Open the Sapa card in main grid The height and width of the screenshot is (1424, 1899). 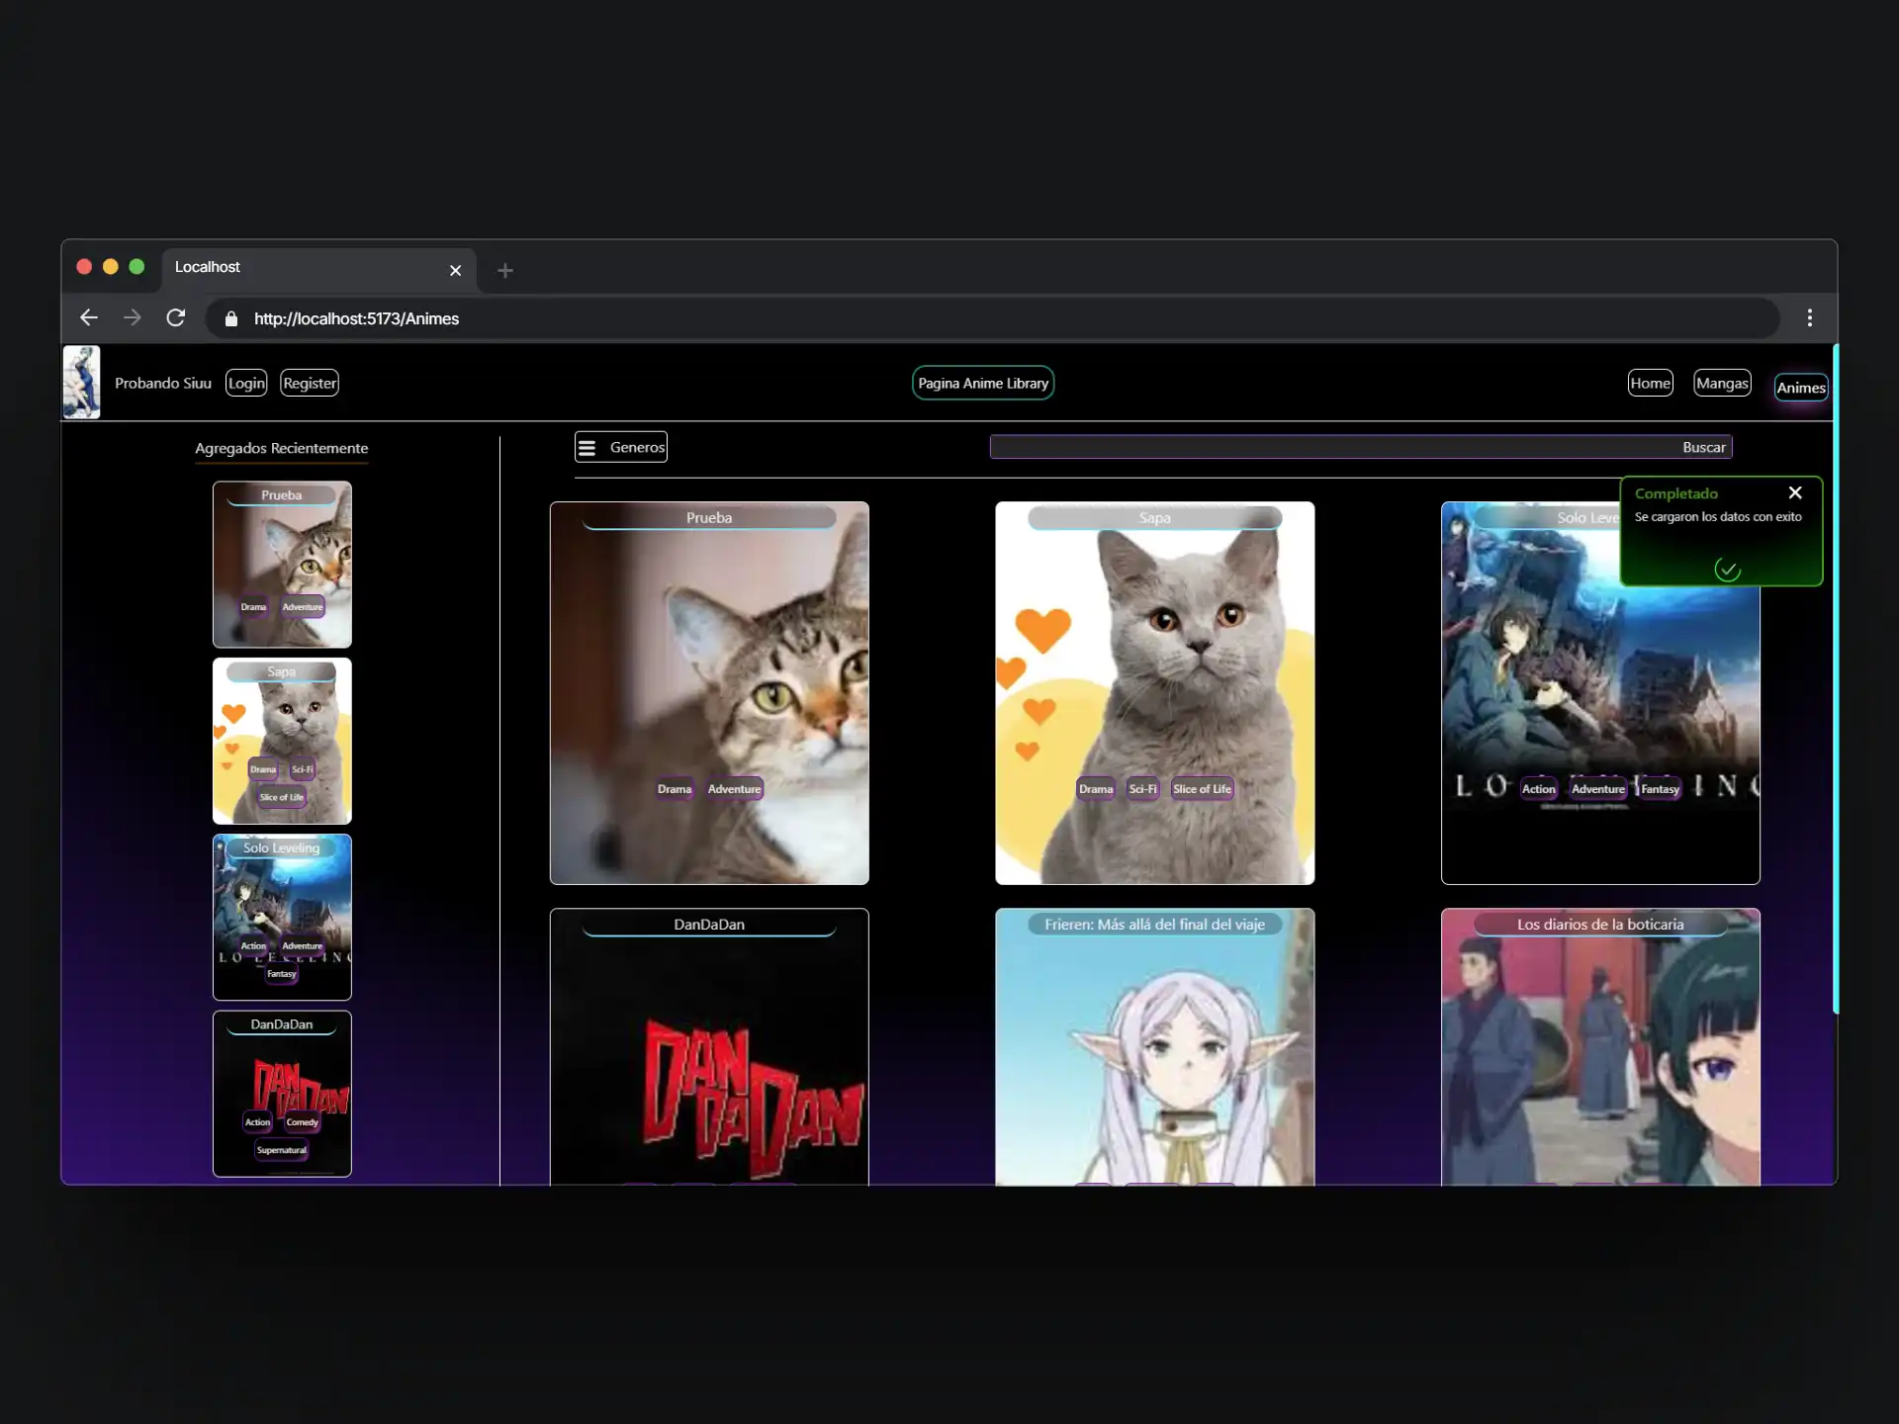1154,692
